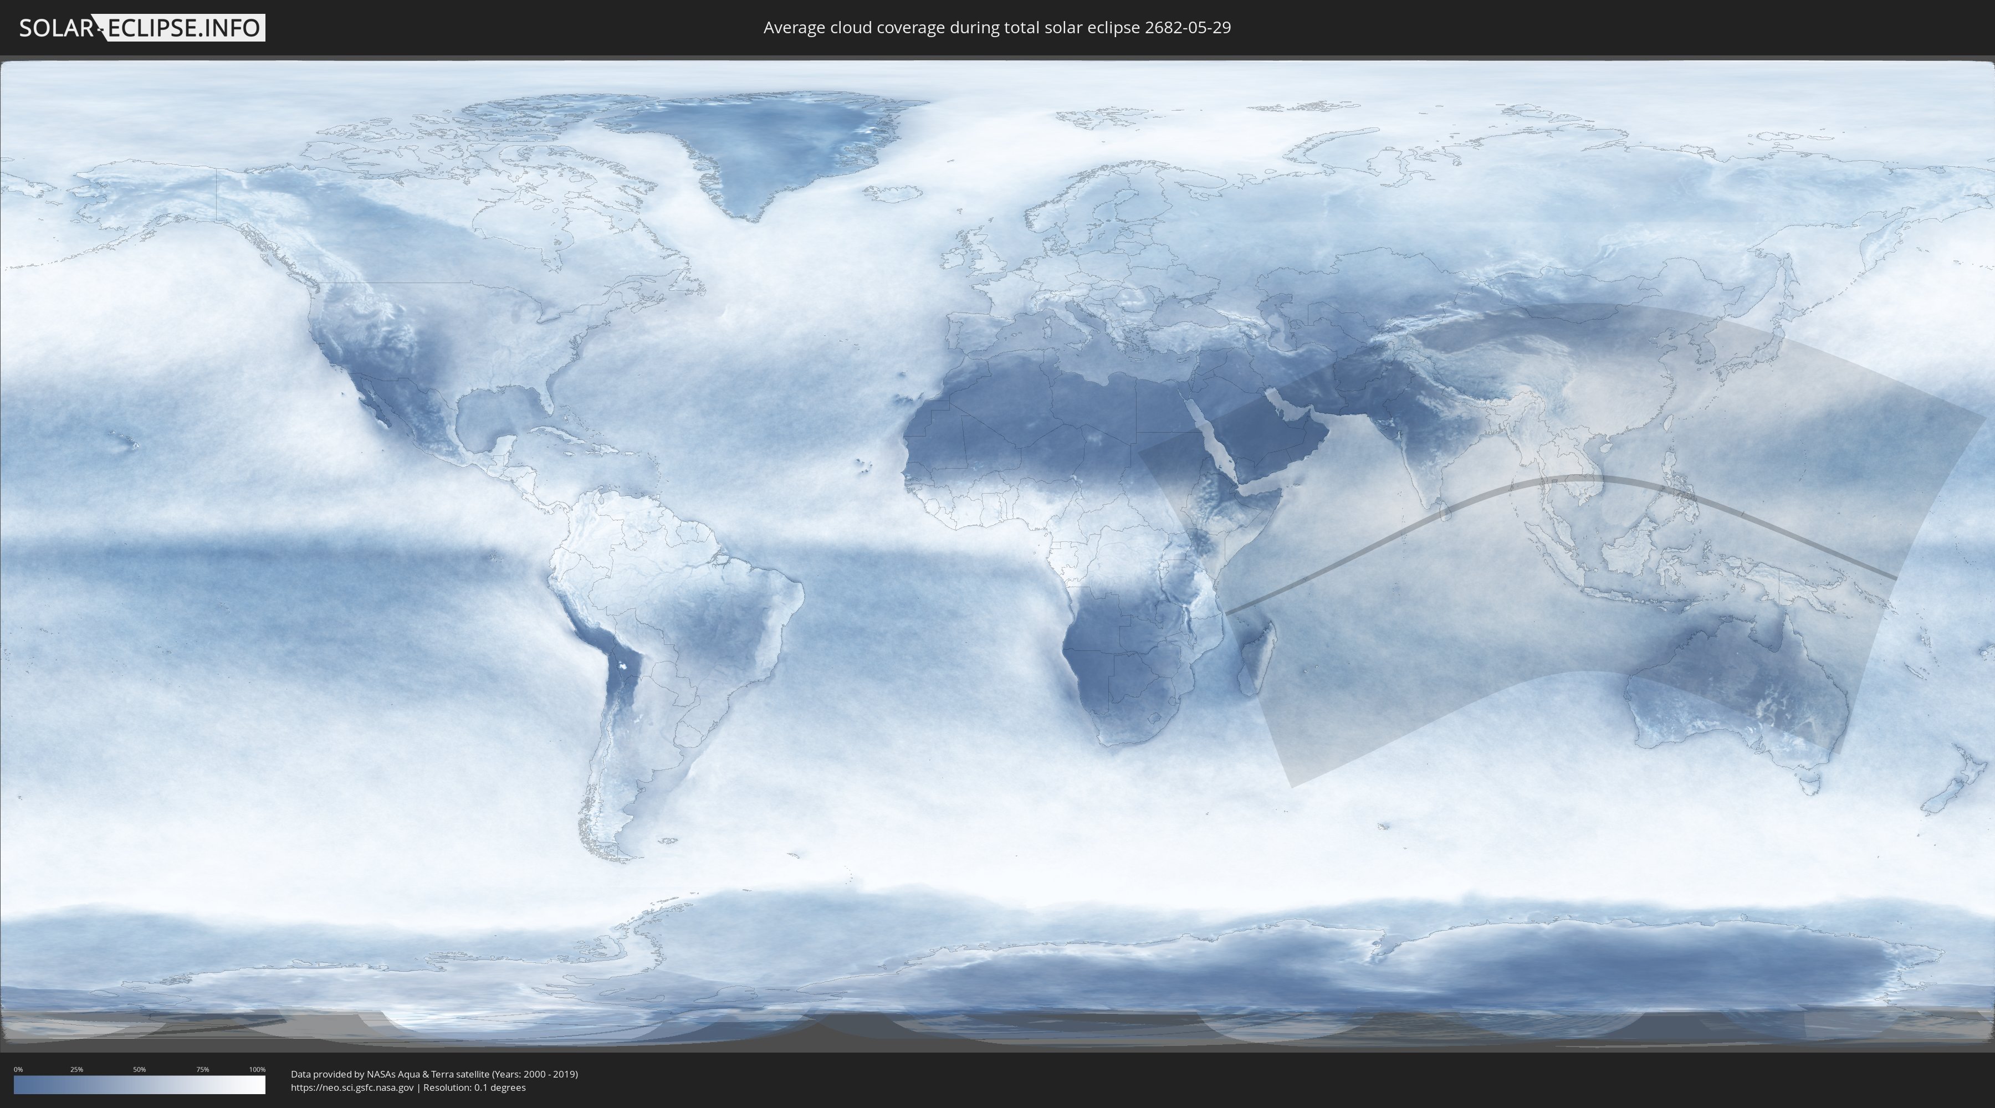Screen dimensions: 1995x1108
Task: Click the '25%' legend label
Action: pyautogui.click(x=76, y=1069)
